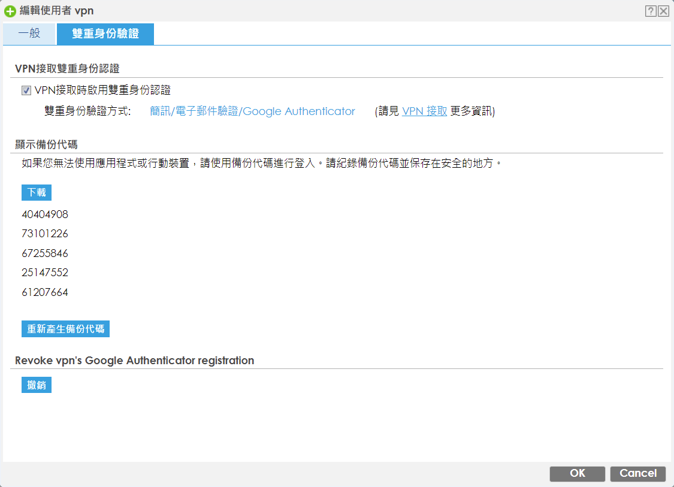Click 簡訊/電子郵件驗證/Google Authenticator text

click(252, 111)
